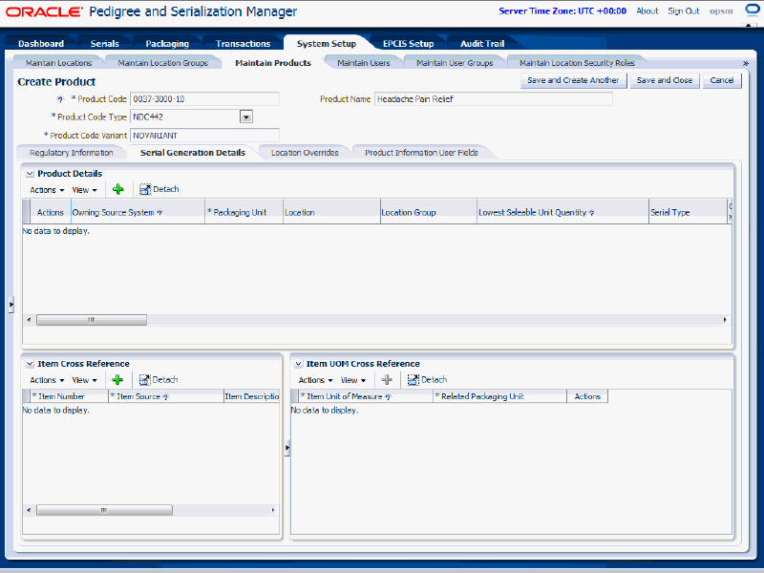The image size is (764, 573).
Task: Collapse the Item UOM Cross Reference section
Action: [298, 364]
